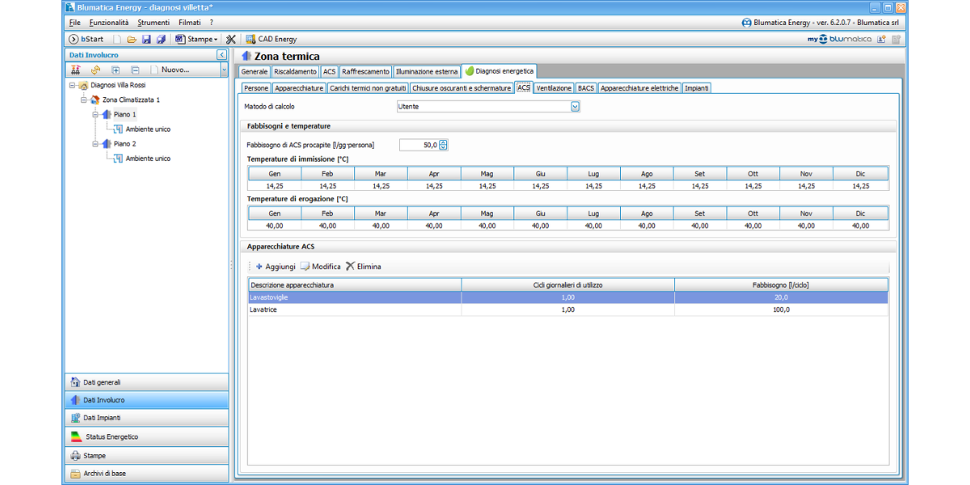Select the Lavatrice row in the table
This screenshot has width=970, height=485.
(x=354, y=309)
